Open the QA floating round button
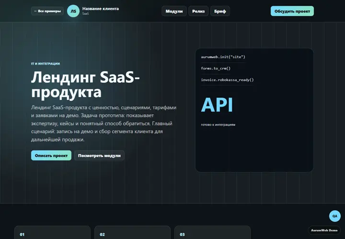This screenshot has width=345, height=239. 334,216
